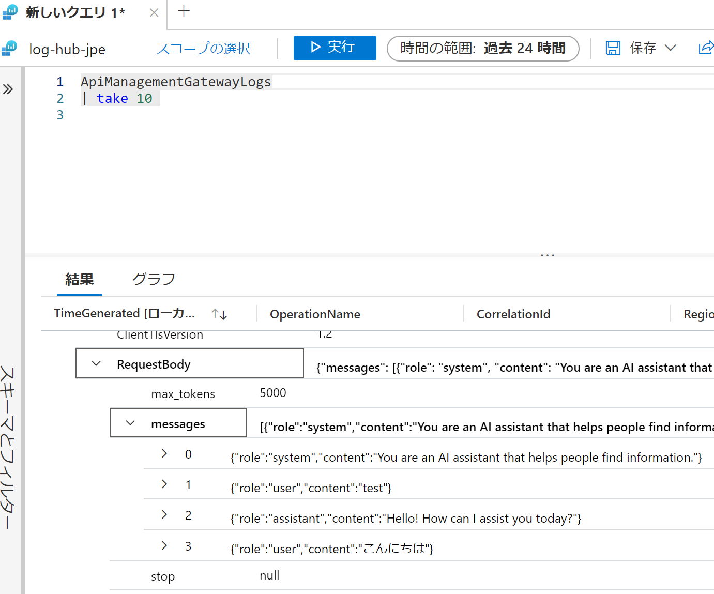Change the 時間の範囲 time range
The width and height of the screenshot is (714, 594).
tap(482, 48)
